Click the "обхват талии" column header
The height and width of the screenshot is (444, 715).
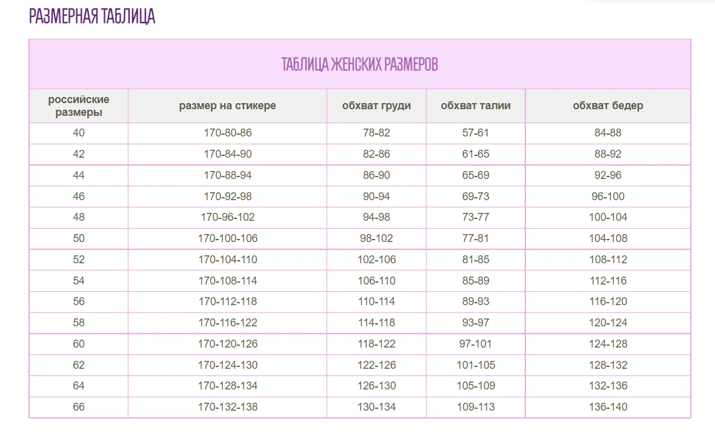point(476,106)
